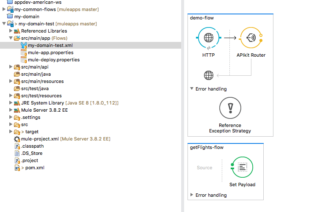Click the target folder icon
331x212 pixels.
click(17, 132)
